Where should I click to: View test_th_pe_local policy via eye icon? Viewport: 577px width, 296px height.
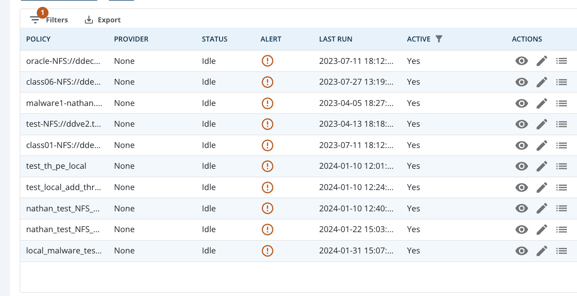coord(522,166)
